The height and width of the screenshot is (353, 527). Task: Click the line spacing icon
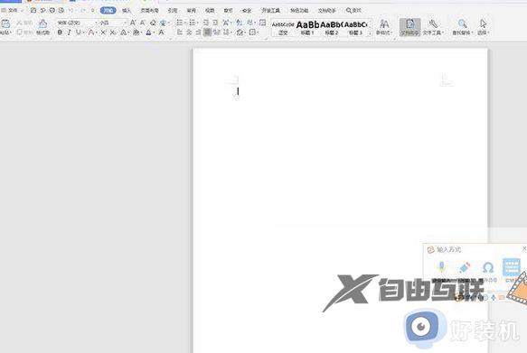[227, 33]
